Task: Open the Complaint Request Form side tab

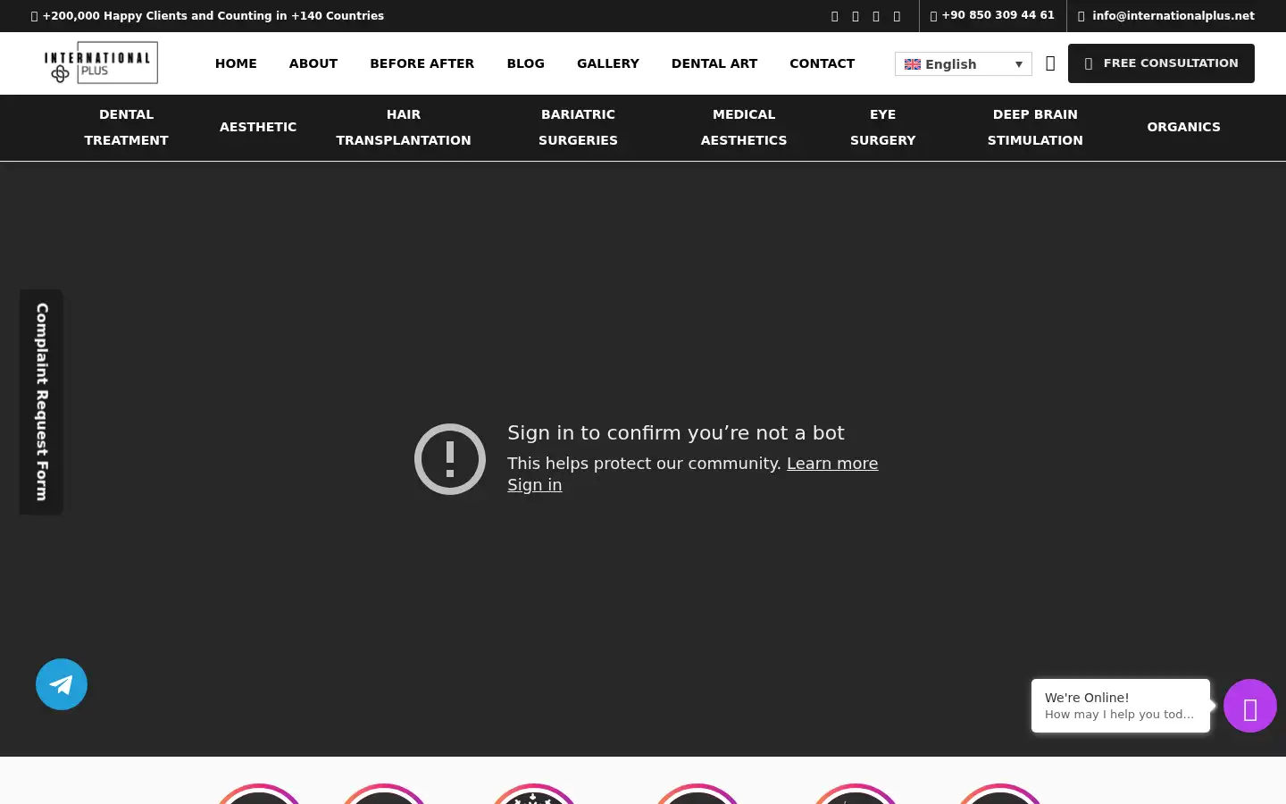Action: (41, 402)
